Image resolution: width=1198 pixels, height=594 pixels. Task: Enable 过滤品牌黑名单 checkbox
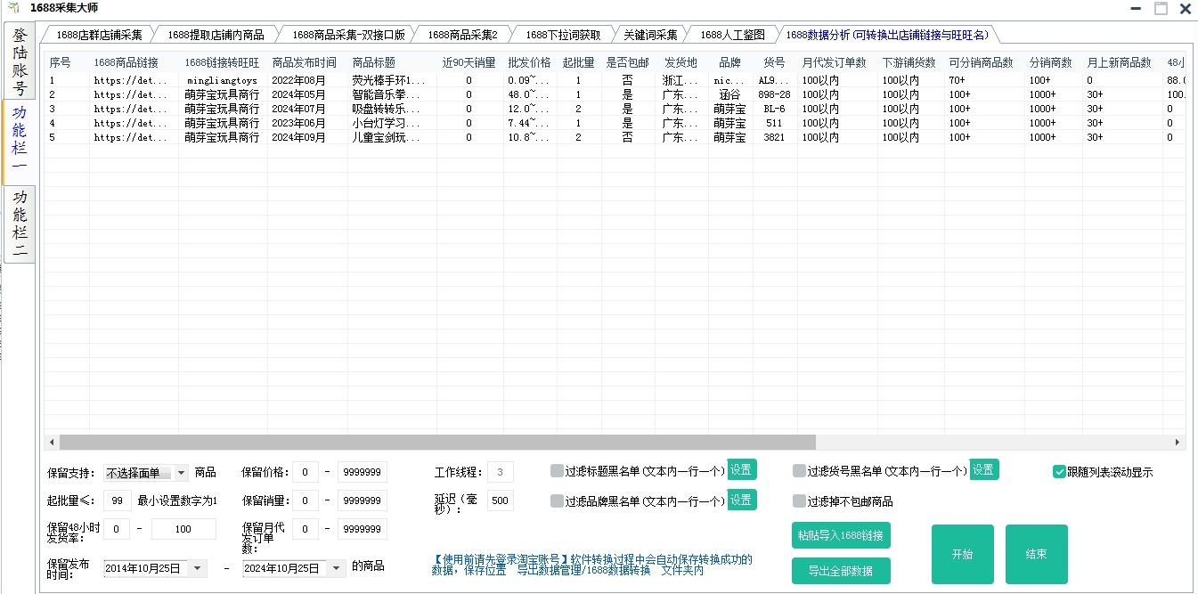(x=557, y=501)
